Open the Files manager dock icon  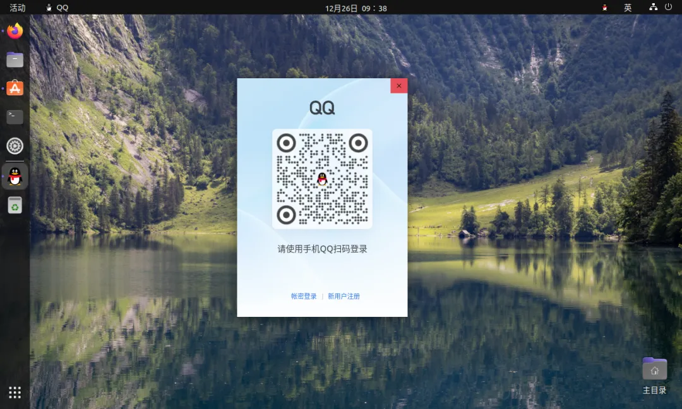click(x=15, y=59)
